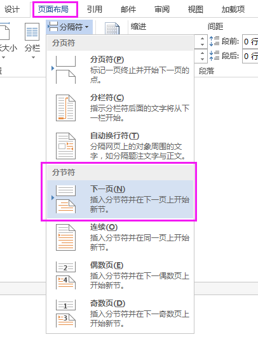Choose the 奇数页(D) menu title
The height and width of the screenshot is (344, 258).
click(107, 303)
